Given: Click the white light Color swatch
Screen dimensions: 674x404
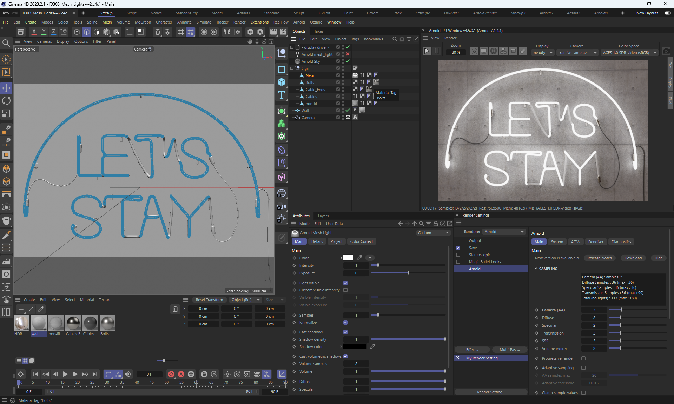Looking at the screenshot, I should [x=348, y=258].
